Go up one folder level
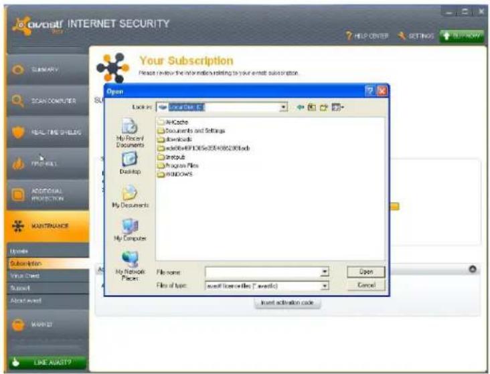Screen dimensions: 490x374 click(x=311, y=107)
